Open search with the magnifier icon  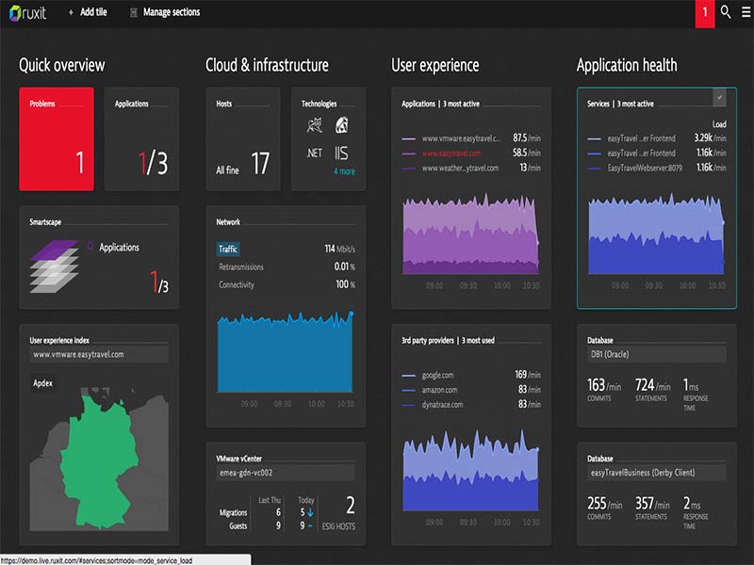tap(724, 13)
